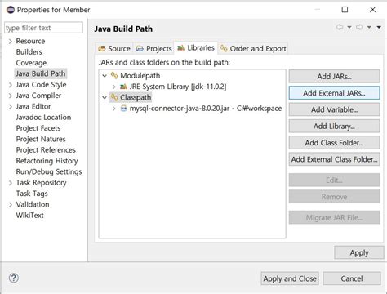
Task: Switch to the Source tab
Action: pyautogui.click(x=114, y=49)
